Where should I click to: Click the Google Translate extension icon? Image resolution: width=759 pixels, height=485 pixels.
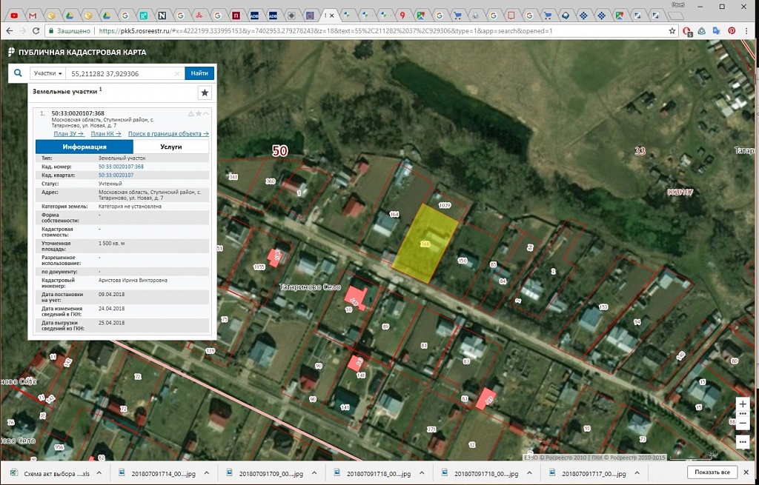[x=717, y=30]
